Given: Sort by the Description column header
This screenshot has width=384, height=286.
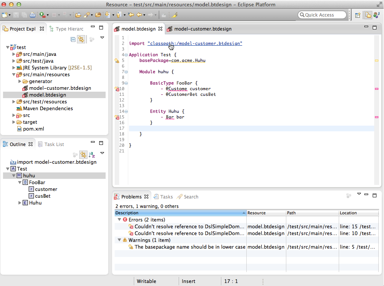Looking at the screenshot, I should point(180,213).
